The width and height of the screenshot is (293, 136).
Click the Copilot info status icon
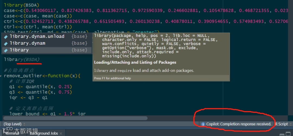203,124
